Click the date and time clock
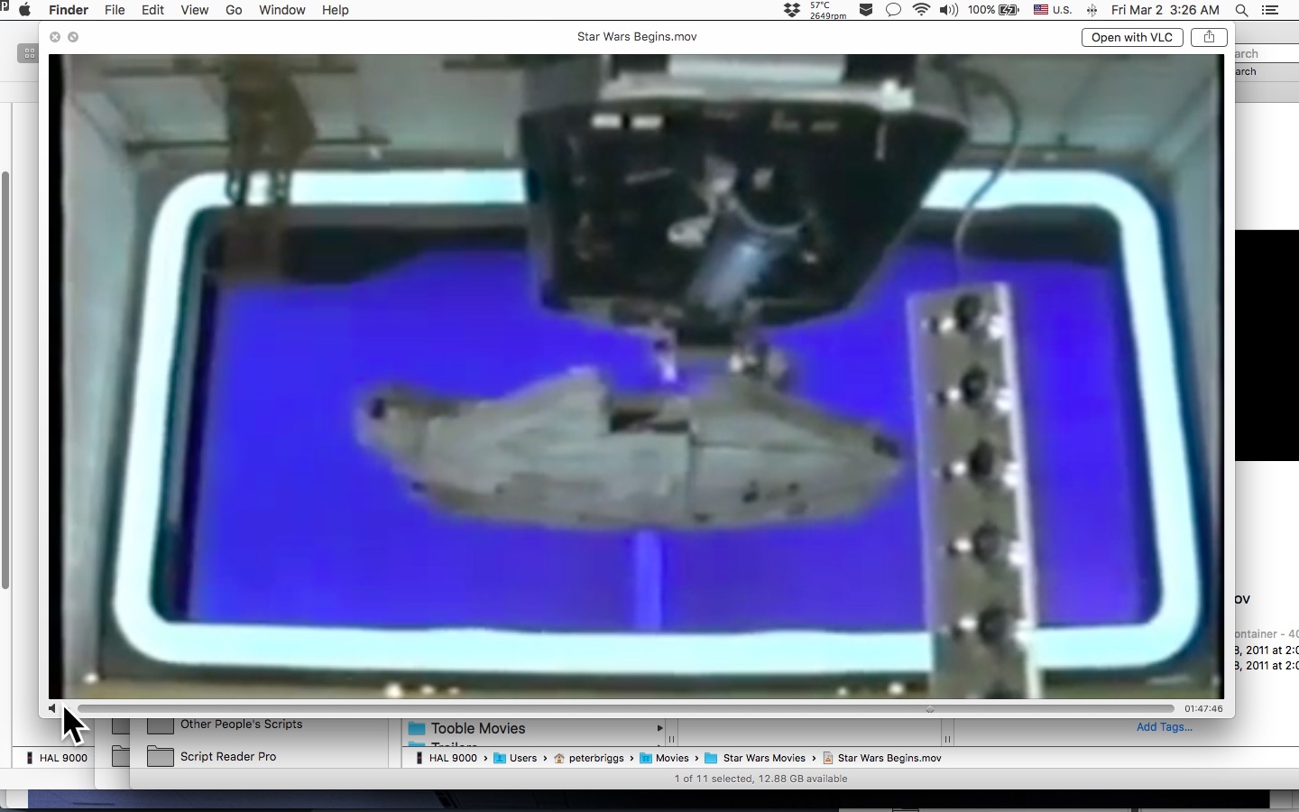1299x812 pixels. click(1165, 10)
